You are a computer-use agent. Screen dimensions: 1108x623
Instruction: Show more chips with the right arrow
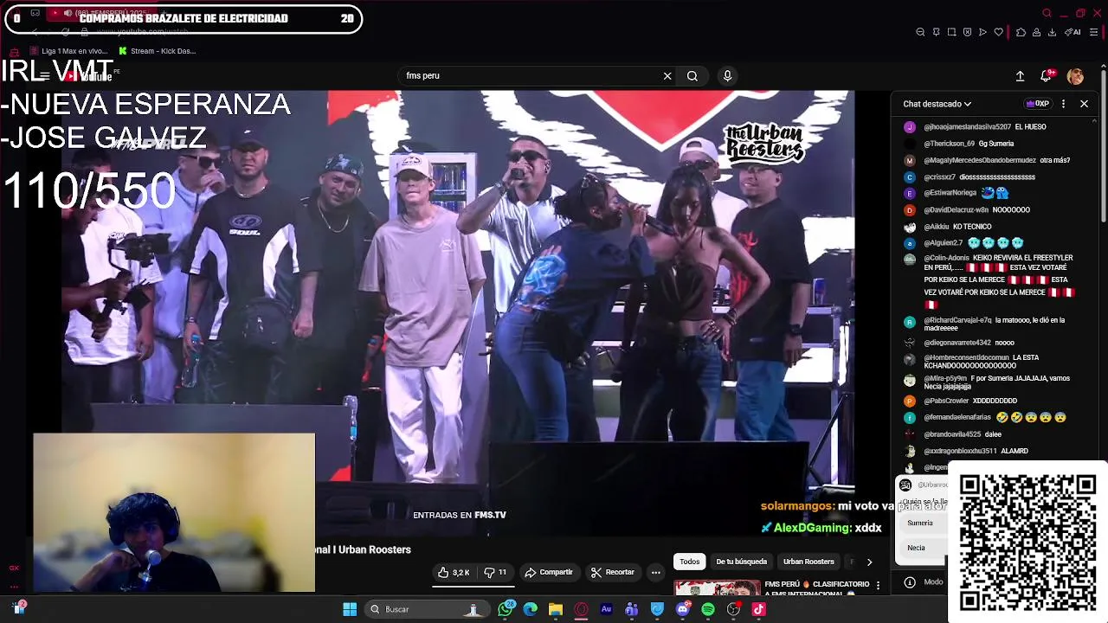click(869, 562)
